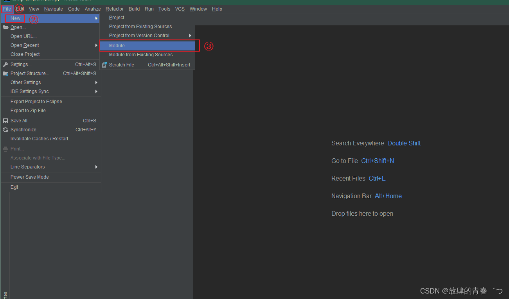The image size is (509, 299).
Task: Expand the Line Separators submenu arrow
Action: point(96,167)
